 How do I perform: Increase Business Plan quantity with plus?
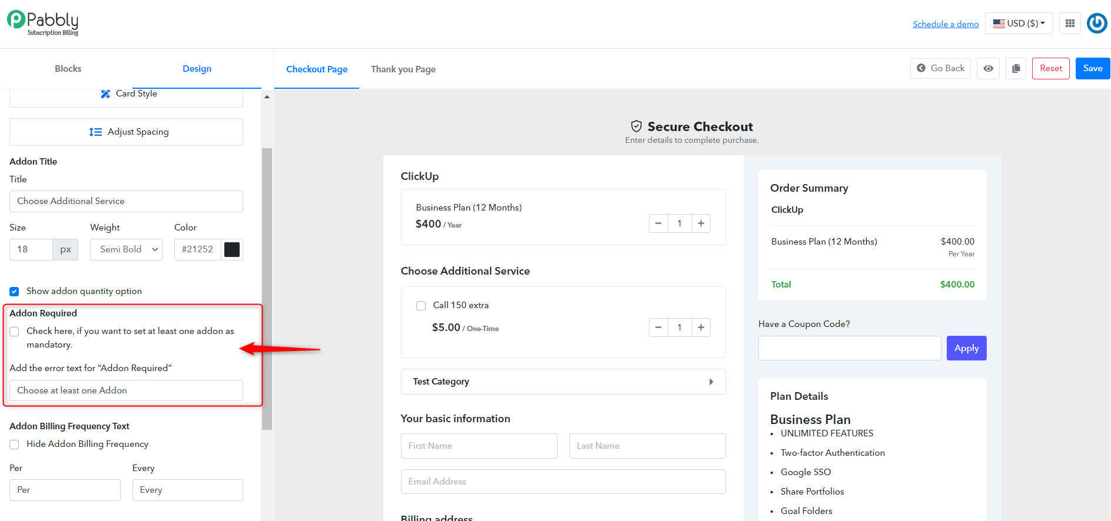(x=701, y=223)
